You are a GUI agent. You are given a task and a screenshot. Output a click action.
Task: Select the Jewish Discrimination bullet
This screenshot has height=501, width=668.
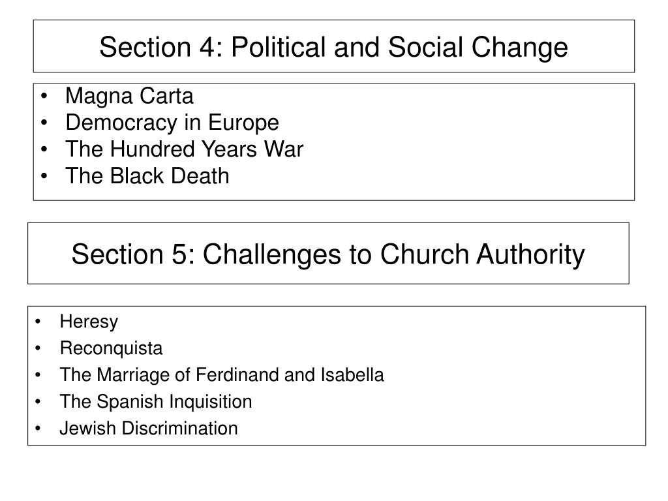point(148,428)
